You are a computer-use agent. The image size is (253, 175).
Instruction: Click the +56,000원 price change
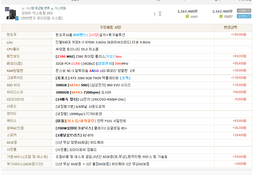click(x=239, y=92)
